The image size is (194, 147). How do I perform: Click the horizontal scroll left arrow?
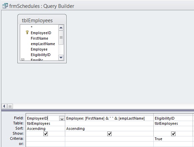(4, 106)
